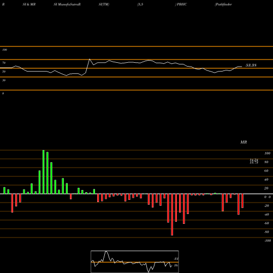273x273 pixels.
Task: Click the ') PBHC' ticker label
Action: [x=181, y=4]
